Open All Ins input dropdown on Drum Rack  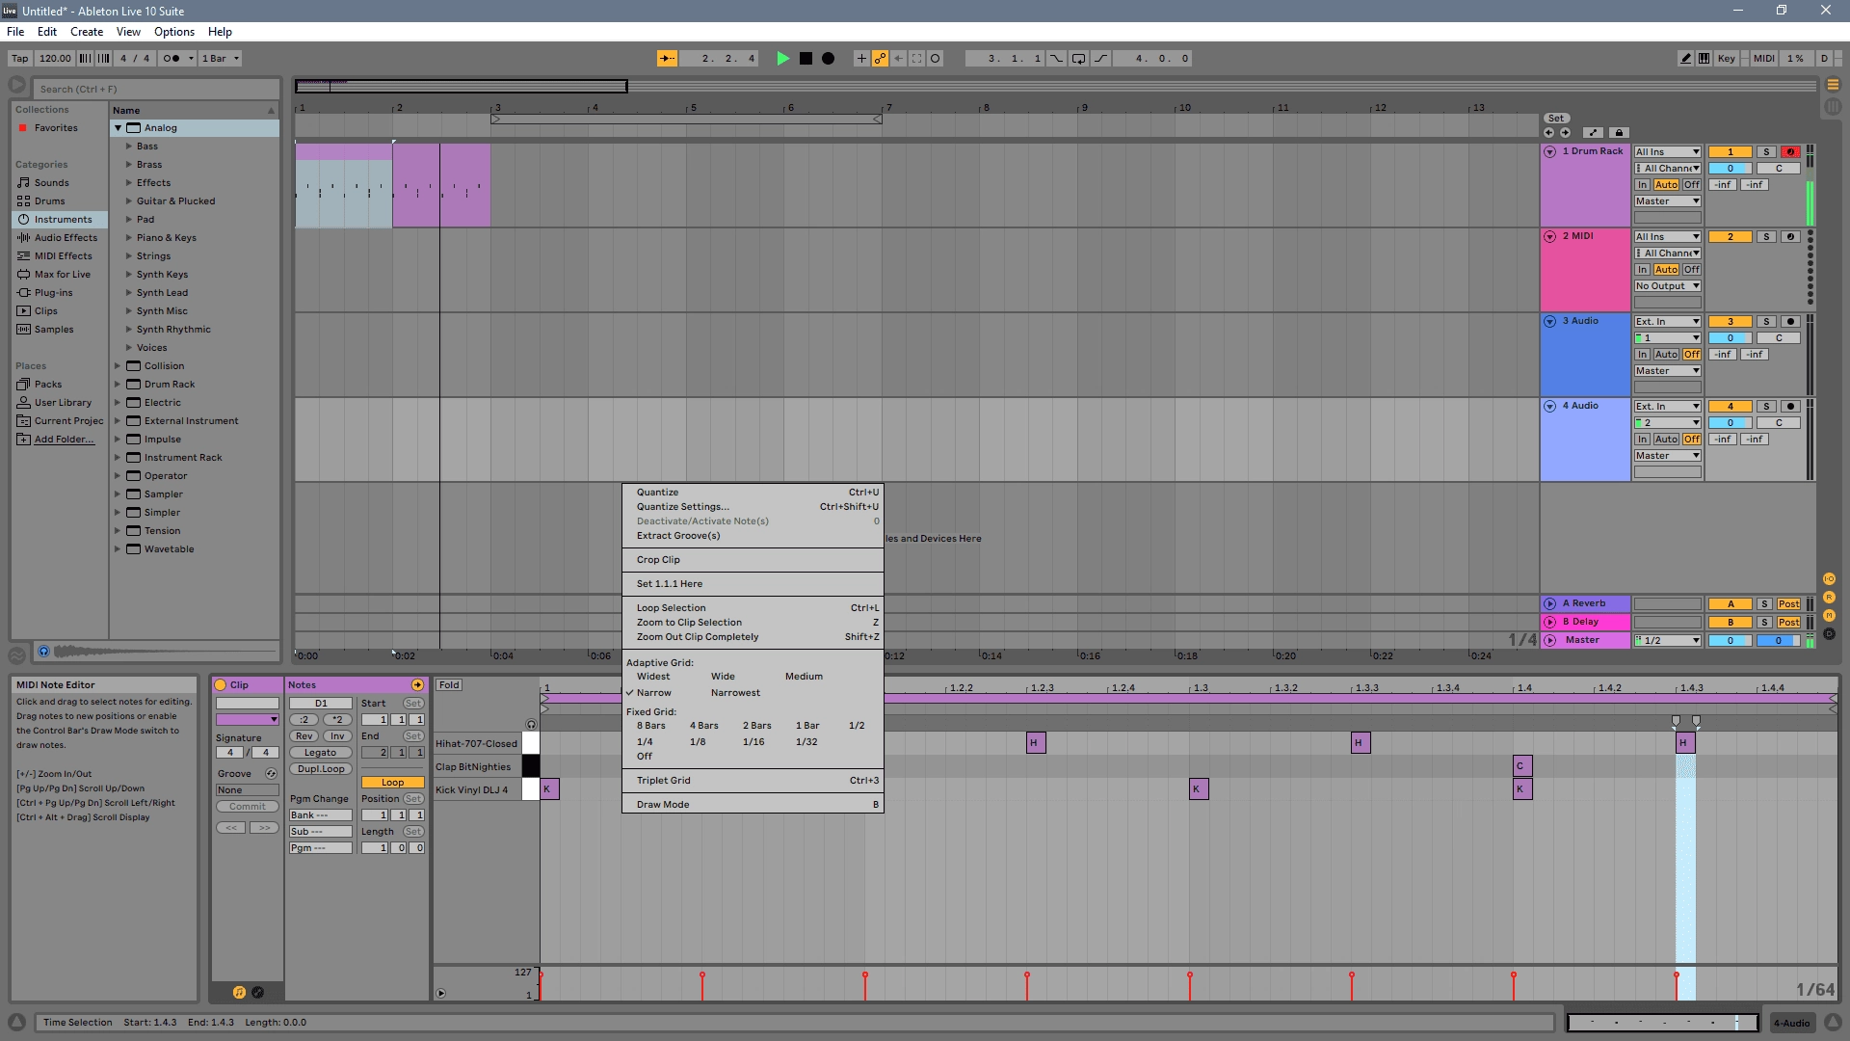click(x=1668, y=152)
